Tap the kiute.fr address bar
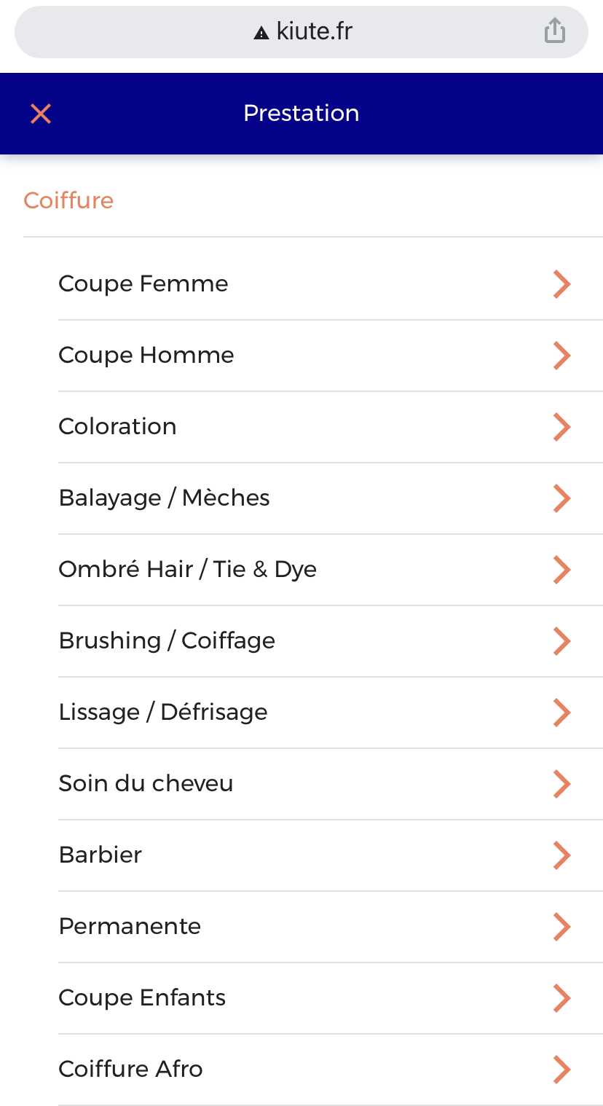 click(301, 32)
